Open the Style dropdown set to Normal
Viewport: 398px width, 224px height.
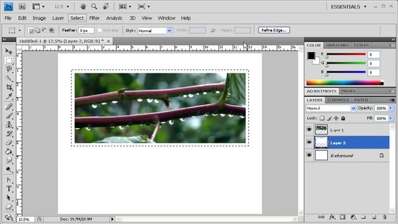click(x=155, y=30)
